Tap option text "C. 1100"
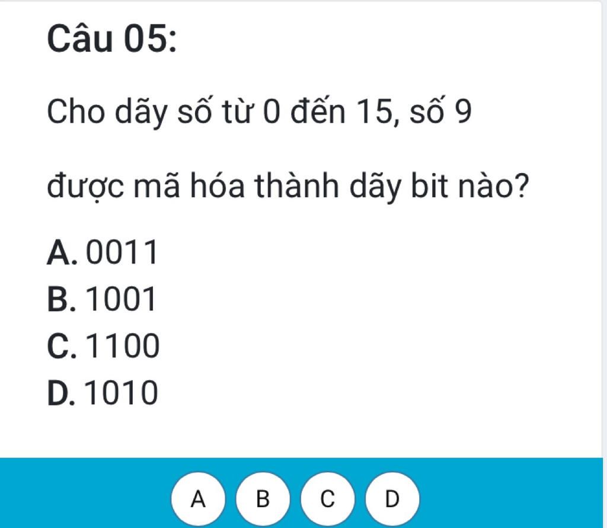607x528 pixels. coord(103,346)
